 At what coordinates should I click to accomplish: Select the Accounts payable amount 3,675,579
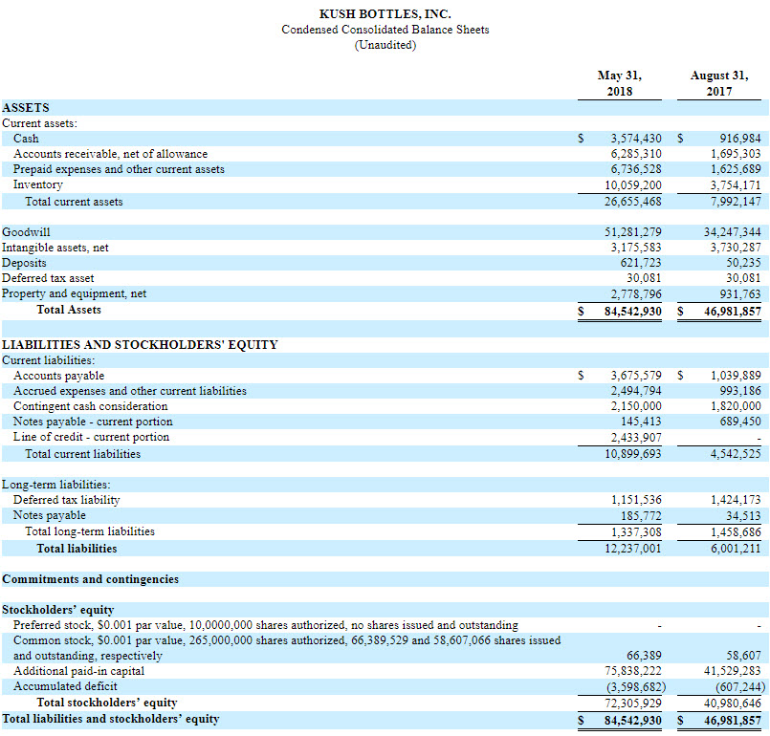(x=637, y=375)
